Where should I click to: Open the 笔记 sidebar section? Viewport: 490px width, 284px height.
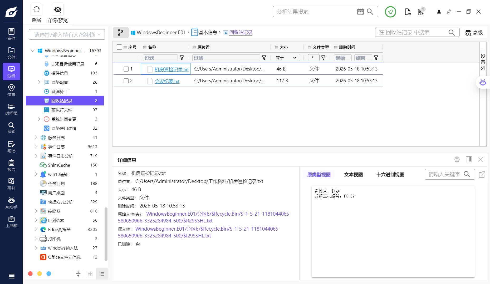click(x=11, y=146)
